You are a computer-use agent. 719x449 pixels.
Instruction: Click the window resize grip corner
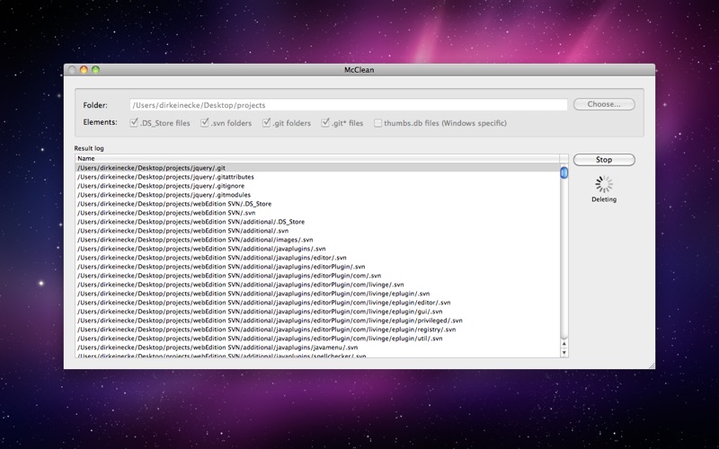point(652,365)
